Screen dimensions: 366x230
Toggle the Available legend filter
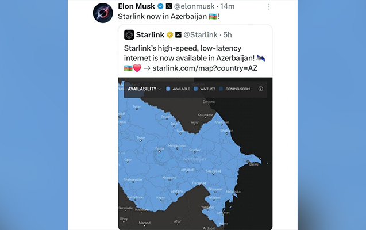click(x=178, y=89)
